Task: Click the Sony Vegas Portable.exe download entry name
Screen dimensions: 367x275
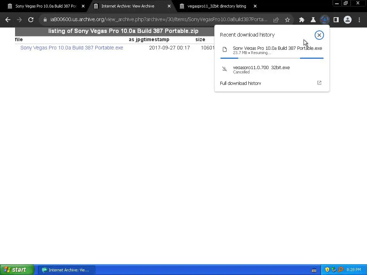Action: pyautogui.click(x=277, y=48)
